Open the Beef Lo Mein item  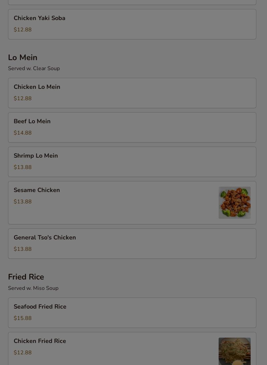pos(132,127)
